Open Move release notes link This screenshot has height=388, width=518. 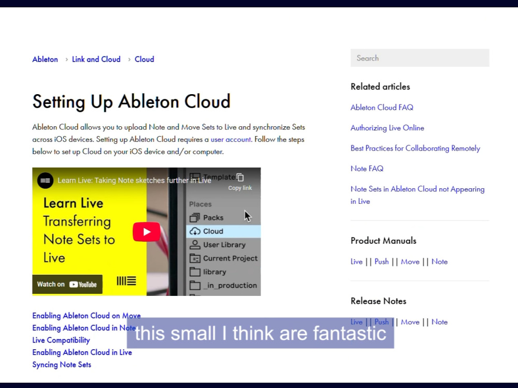coord(410,322)
